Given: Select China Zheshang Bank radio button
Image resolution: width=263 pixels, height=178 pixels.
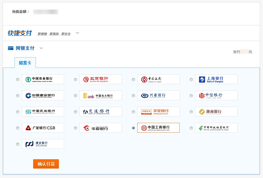Looking at the screenshot, I should click(191, 112).
